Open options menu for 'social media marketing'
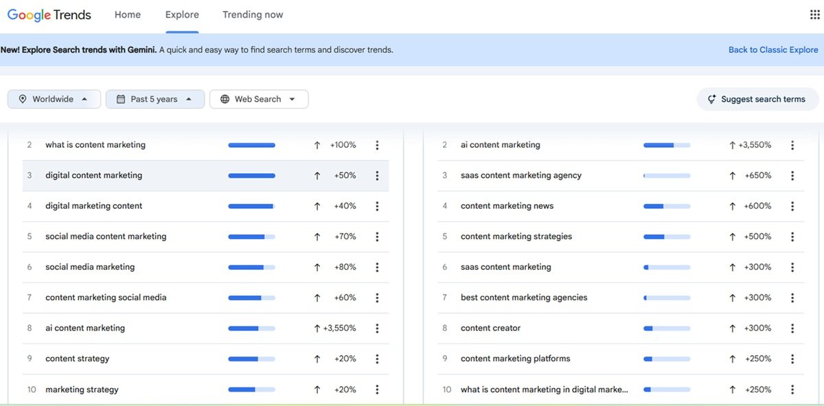This screenshot has height=406, width=824. [377, 267]
